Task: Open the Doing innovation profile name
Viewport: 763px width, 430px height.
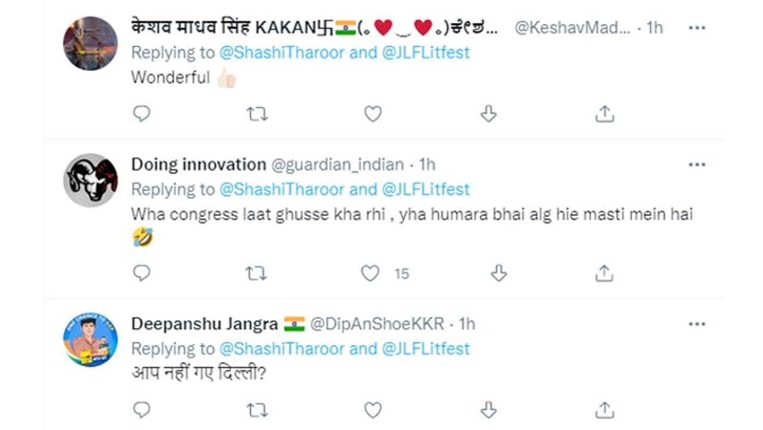Action: (198, 164)
